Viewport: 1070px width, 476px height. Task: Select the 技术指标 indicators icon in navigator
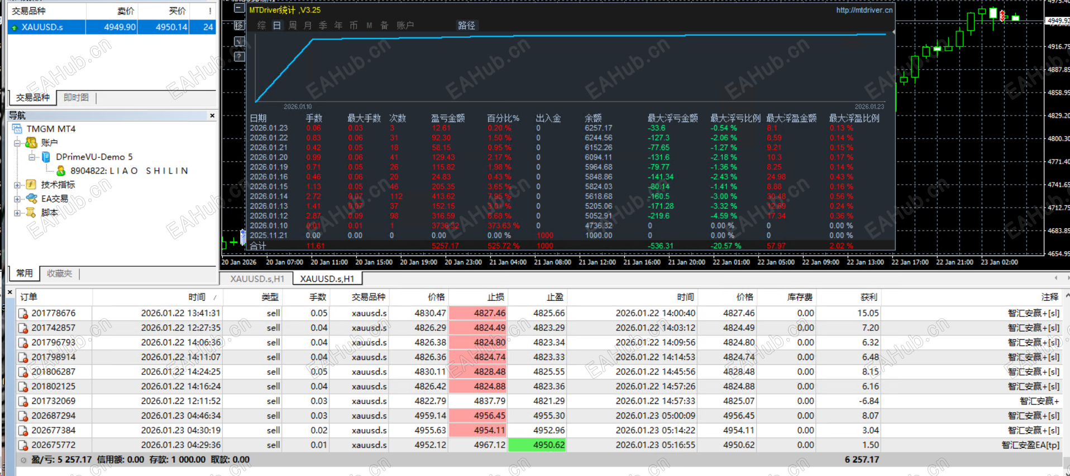(x=31, y=185)
